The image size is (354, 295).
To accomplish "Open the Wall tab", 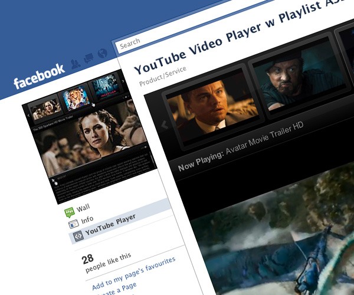I will point(83,208).
